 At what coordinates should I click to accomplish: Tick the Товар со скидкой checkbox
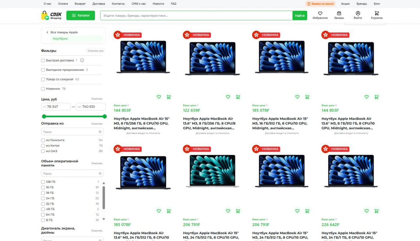(x=43, y=80)
